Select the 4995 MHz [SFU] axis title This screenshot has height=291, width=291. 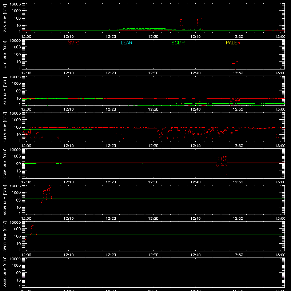point(5,200)
